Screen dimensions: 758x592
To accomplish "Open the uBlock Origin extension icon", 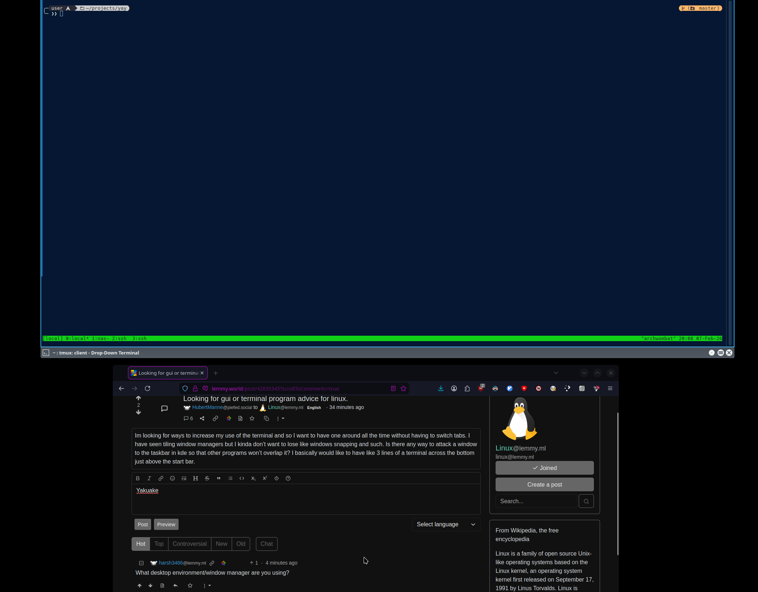I will click(481, 388).
